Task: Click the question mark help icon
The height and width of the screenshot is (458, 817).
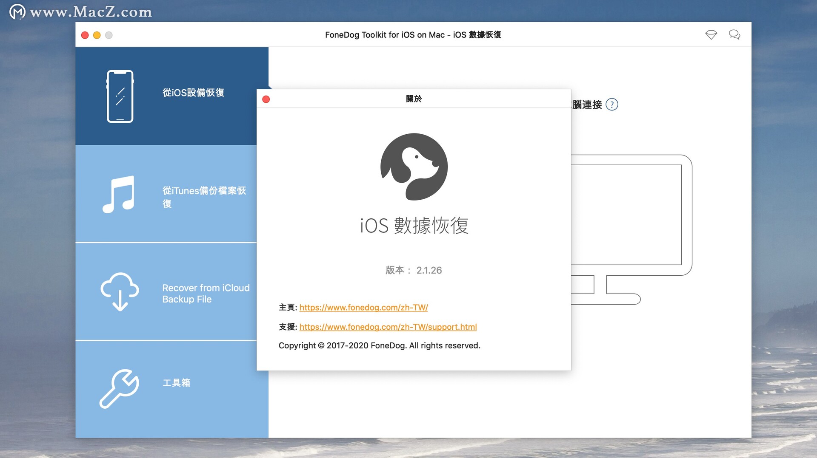Action: pyautogui.click(x=612, y=105)
